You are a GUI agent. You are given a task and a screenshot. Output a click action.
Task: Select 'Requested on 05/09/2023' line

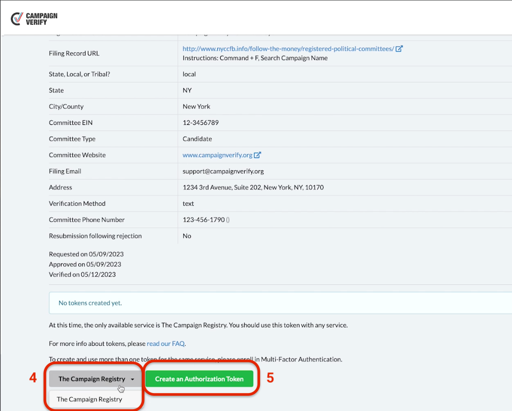tap(86, 254)
